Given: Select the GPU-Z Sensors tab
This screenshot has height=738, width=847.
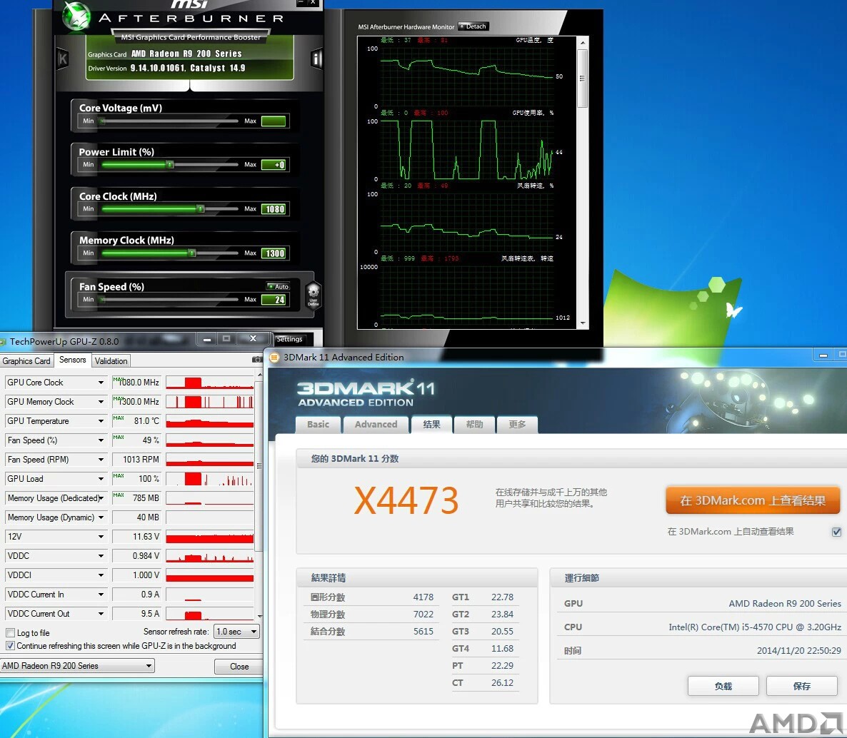Looking at the screenshot, I should pos(72,360).
